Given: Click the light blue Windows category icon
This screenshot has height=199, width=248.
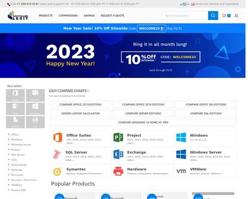Looking at the screenshot, I should coord(181,137).
